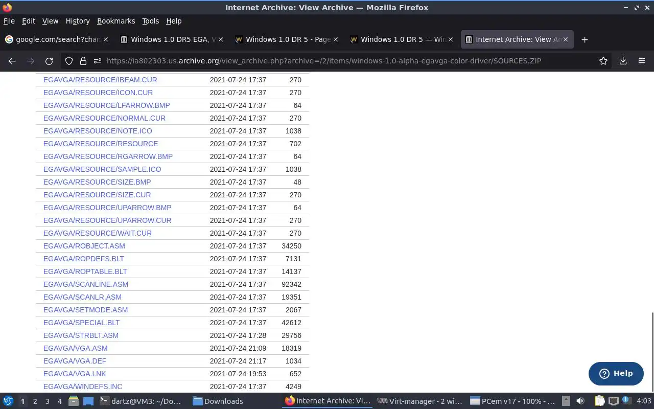Click the file manager icon in the taskbar

[74, 401]
